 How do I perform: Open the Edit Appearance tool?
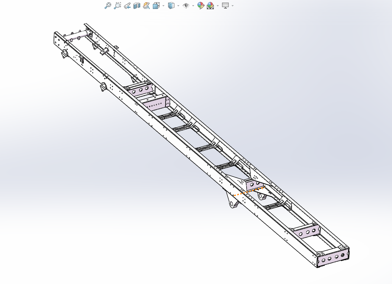click(x=201, y=6)
